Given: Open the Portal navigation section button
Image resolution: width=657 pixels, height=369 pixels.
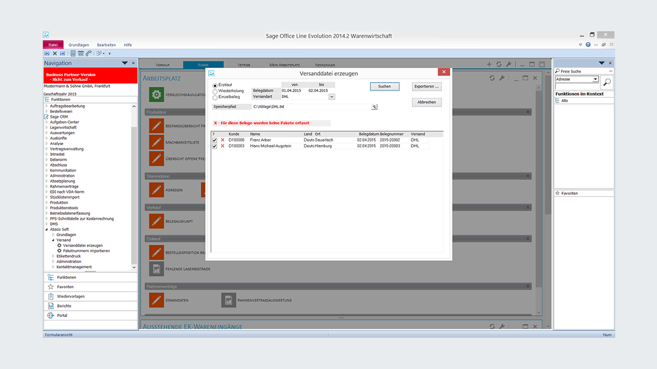Looking at the screenshot, I should pyautogui.click(x=90, y=316).
